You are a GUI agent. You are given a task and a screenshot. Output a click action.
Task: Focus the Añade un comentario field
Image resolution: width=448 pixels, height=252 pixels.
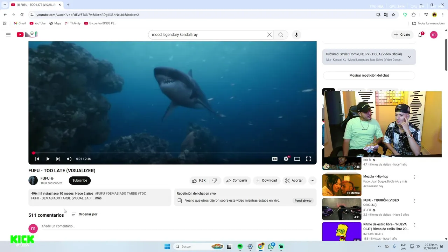click(177, 226)
